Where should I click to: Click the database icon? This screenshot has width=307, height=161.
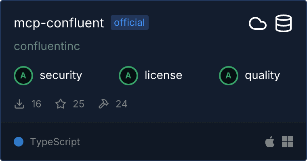284,23
